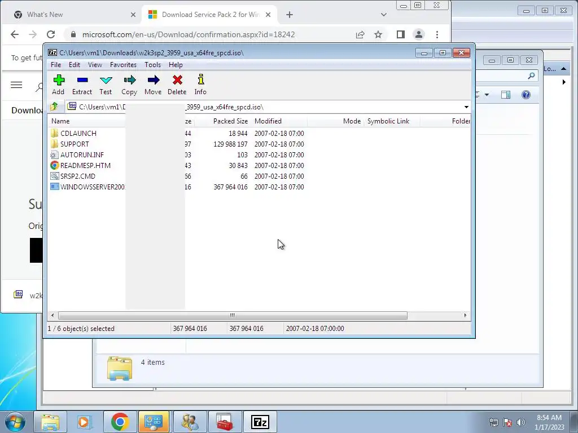Click the Add toolbar icon in 7-Zip
The height and width of the screenshot is (433, 578).
pos(58,85)
